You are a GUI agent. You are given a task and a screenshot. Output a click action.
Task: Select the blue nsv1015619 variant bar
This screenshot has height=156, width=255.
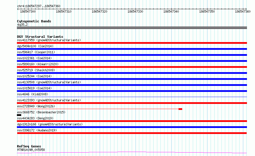click(x=132, y=91)
